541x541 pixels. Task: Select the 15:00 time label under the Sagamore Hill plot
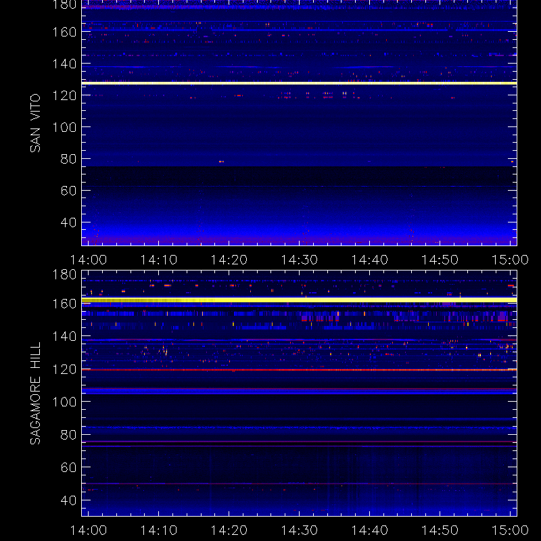pyautogui.click(x=510, y=530)
